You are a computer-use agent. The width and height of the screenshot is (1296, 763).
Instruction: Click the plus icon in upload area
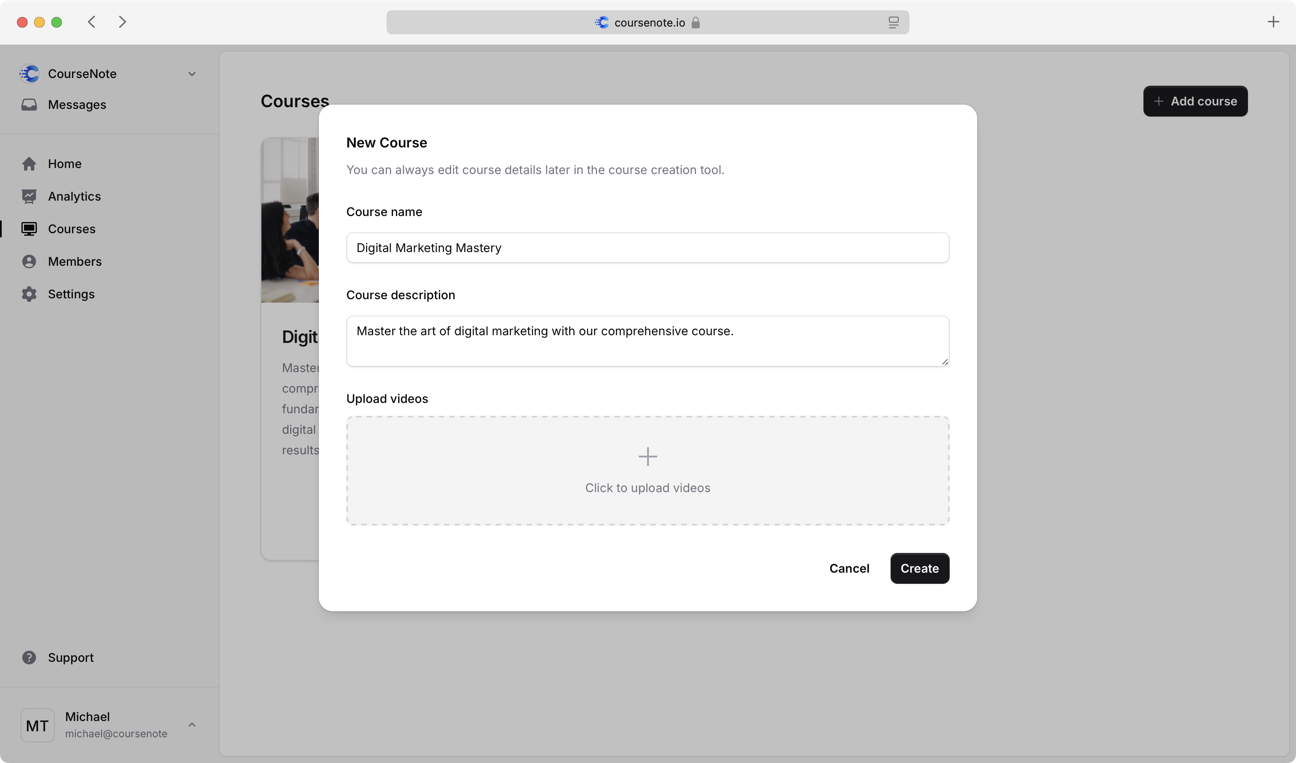click(x=648, y=457)
